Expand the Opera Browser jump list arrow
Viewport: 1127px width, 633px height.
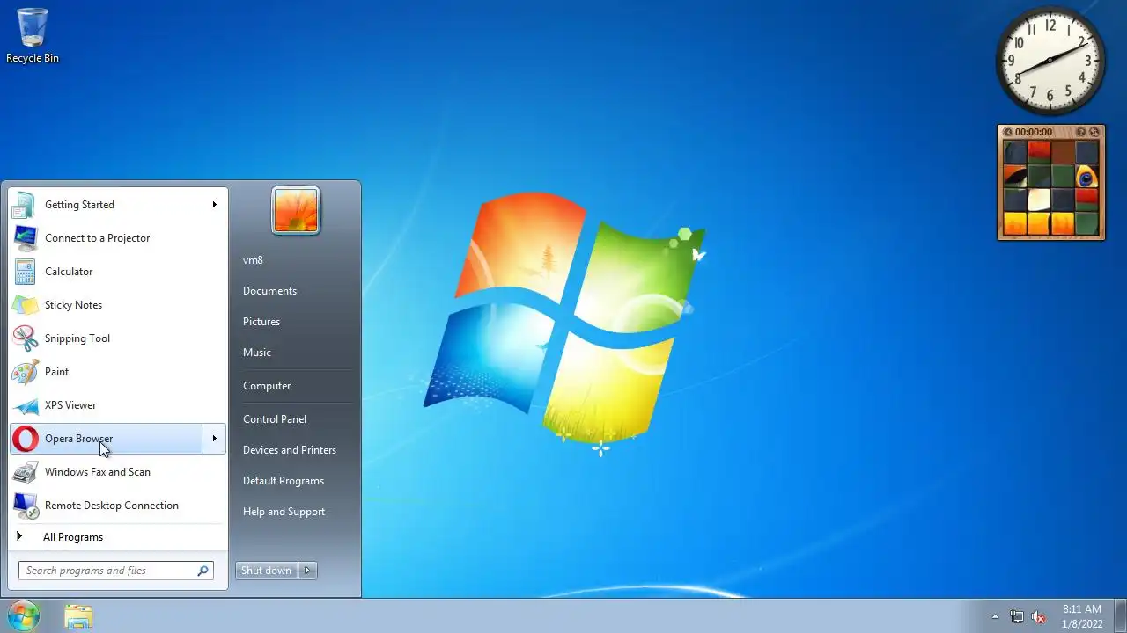(x=214, y=439)
